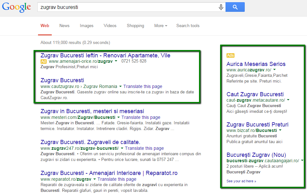Open Zugrav Bucuresti. Zugraveli de calitate result
The image size is (307, 196).
click(90, 142)
